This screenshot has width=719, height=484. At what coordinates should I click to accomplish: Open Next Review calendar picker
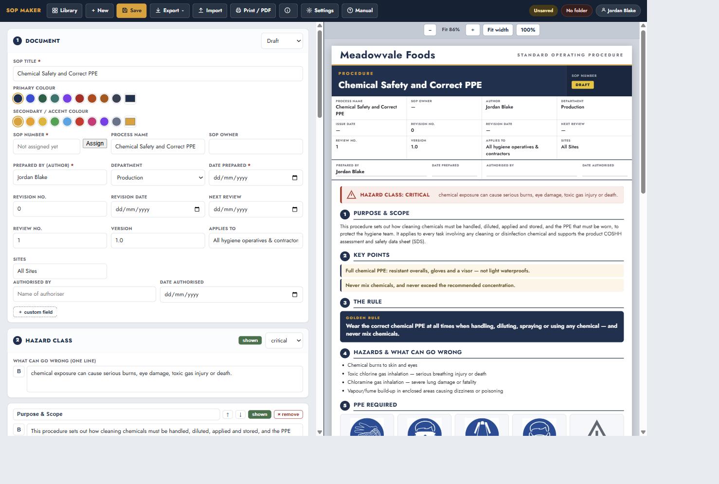(295, 209)
